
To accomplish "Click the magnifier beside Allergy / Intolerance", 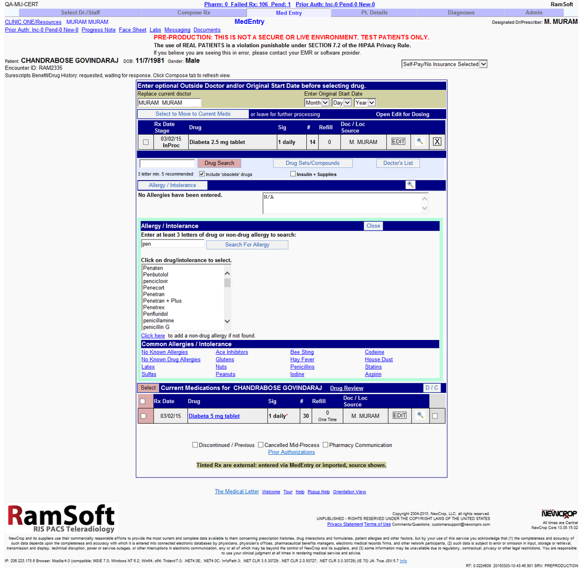I will [x=410, y=184].
